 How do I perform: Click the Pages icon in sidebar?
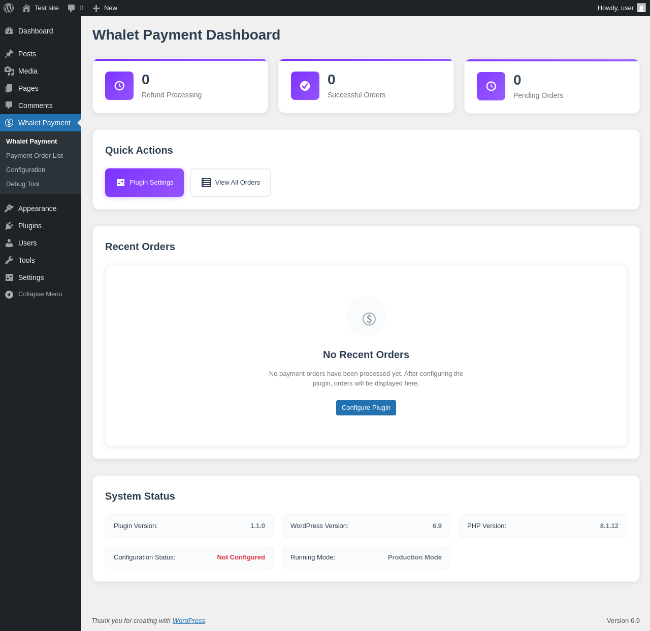point(9,88)
